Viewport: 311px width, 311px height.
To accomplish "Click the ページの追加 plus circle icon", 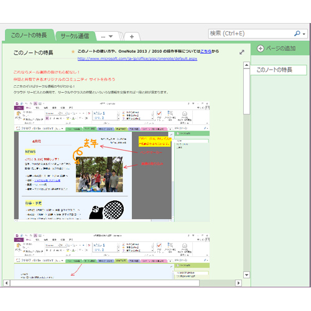I will pos(260,49).
